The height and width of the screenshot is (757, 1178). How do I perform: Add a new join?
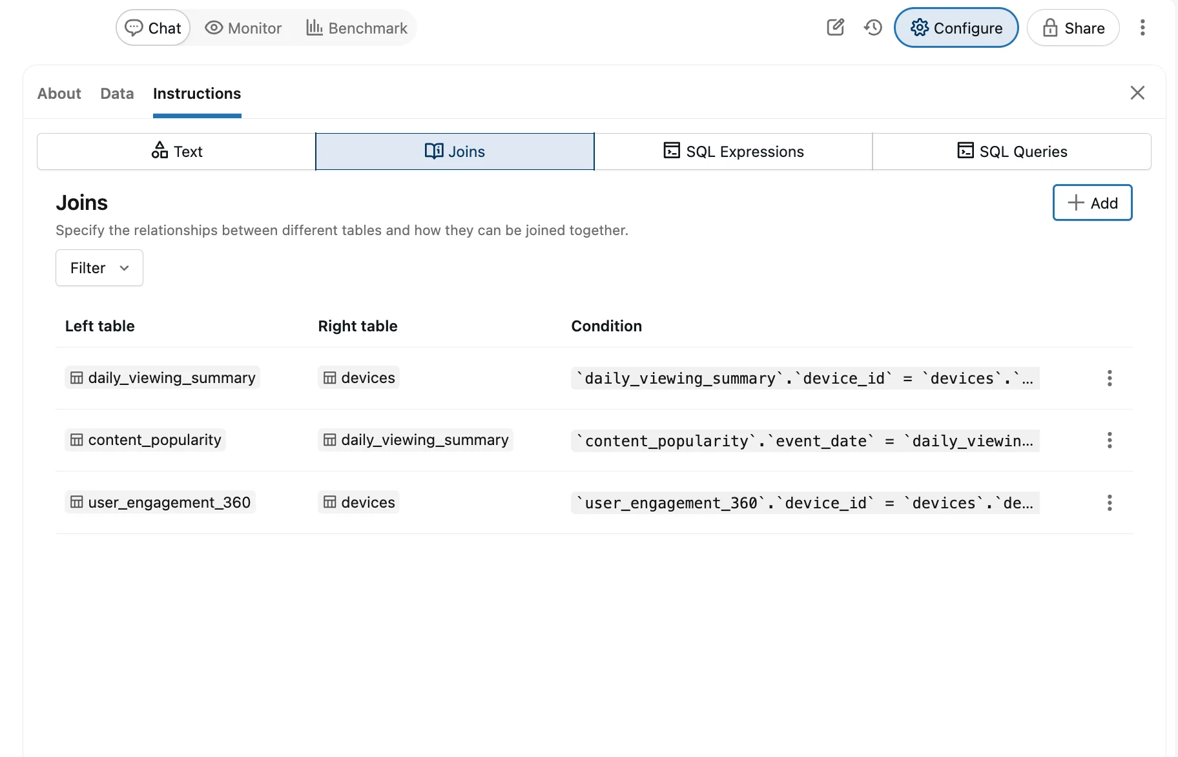click(x=1092, y=203)
